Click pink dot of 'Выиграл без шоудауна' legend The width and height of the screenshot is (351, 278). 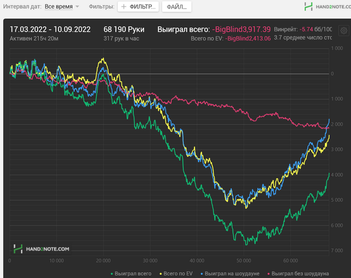click(269, 274)
